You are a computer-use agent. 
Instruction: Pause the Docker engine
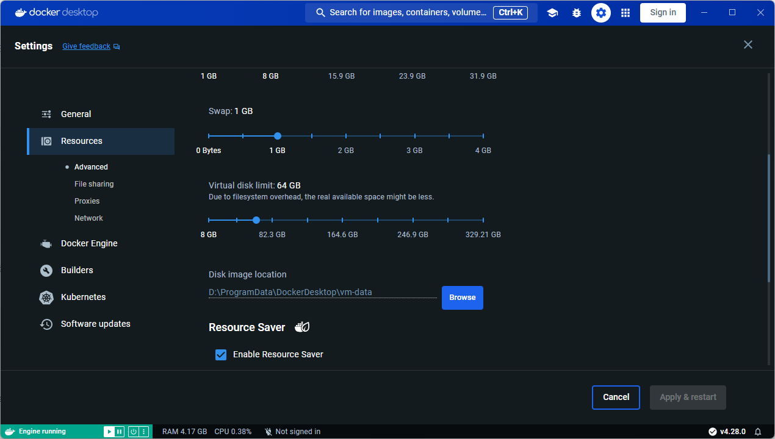point(119,432)
